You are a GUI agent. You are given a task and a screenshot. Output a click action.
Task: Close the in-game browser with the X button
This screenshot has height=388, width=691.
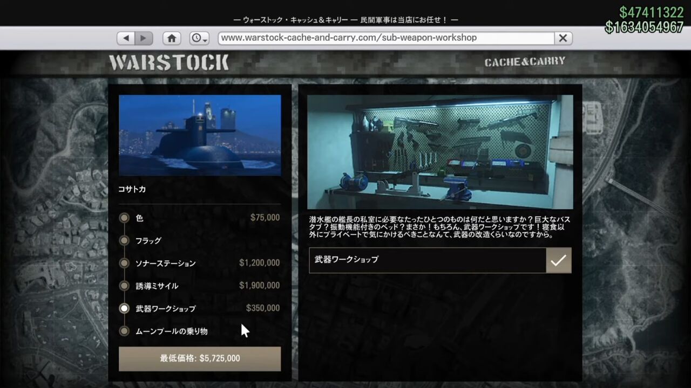click(x=563, y=38)
